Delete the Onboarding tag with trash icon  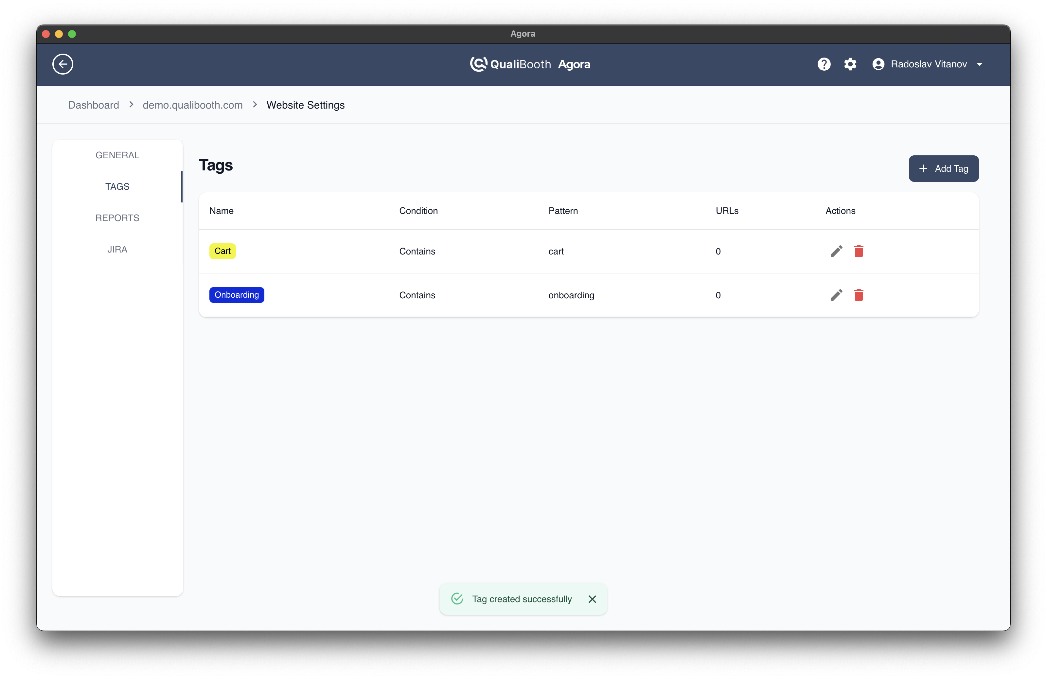[x=858, y=295]
